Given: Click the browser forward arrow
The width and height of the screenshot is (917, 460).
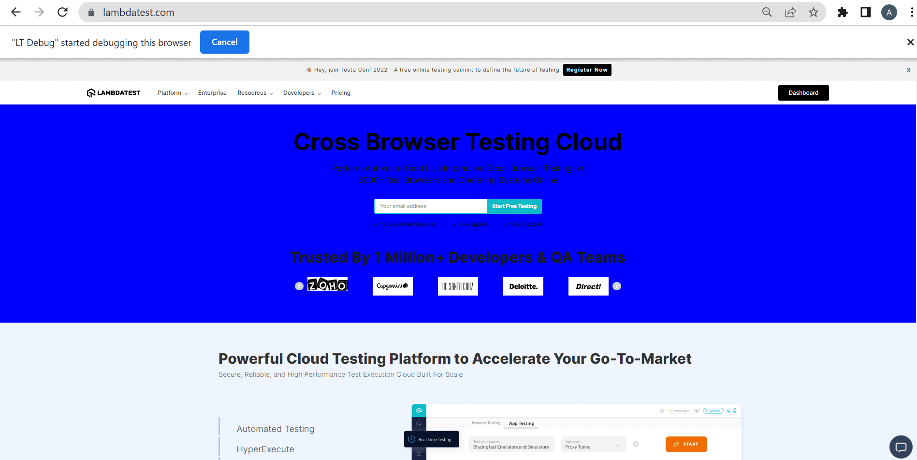Looking at the screenshot, I should 39,12.
